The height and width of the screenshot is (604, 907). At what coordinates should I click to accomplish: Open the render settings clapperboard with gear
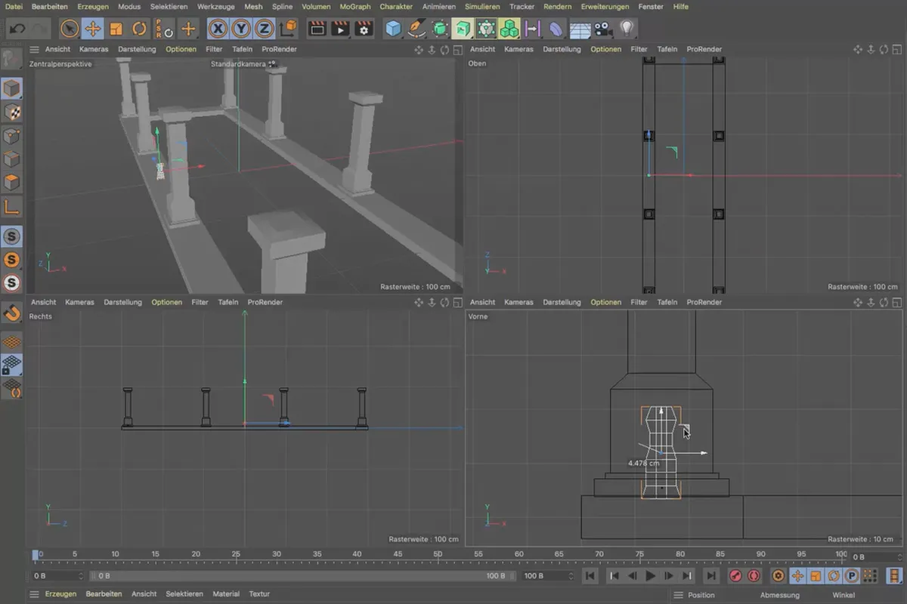pos(364,29)
